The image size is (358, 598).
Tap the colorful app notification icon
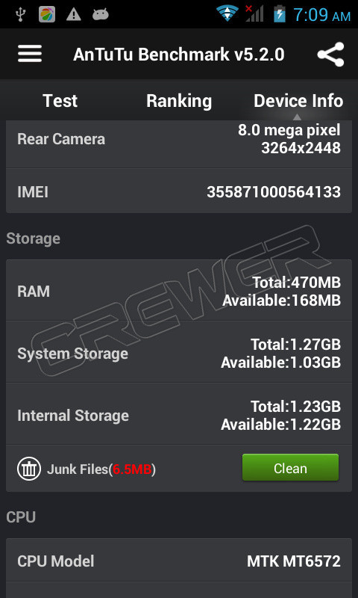(47, 14)
